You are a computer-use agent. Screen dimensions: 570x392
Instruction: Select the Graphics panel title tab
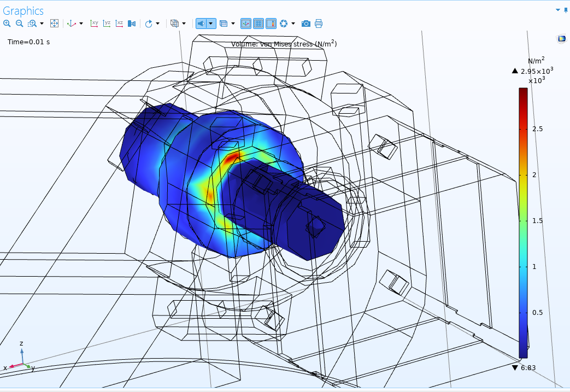tap(23, 10)
